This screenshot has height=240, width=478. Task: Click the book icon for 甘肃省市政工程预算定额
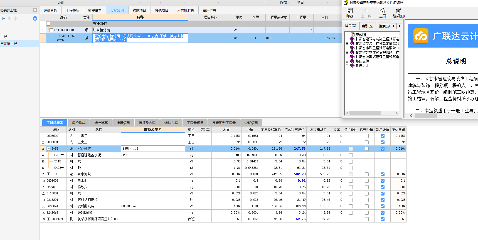pyautogui.click(x=352, y=48)
